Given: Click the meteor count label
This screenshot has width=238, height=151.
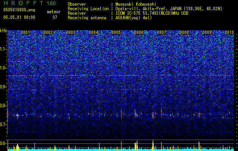Looking at the screenshot, I should (54, 12).
